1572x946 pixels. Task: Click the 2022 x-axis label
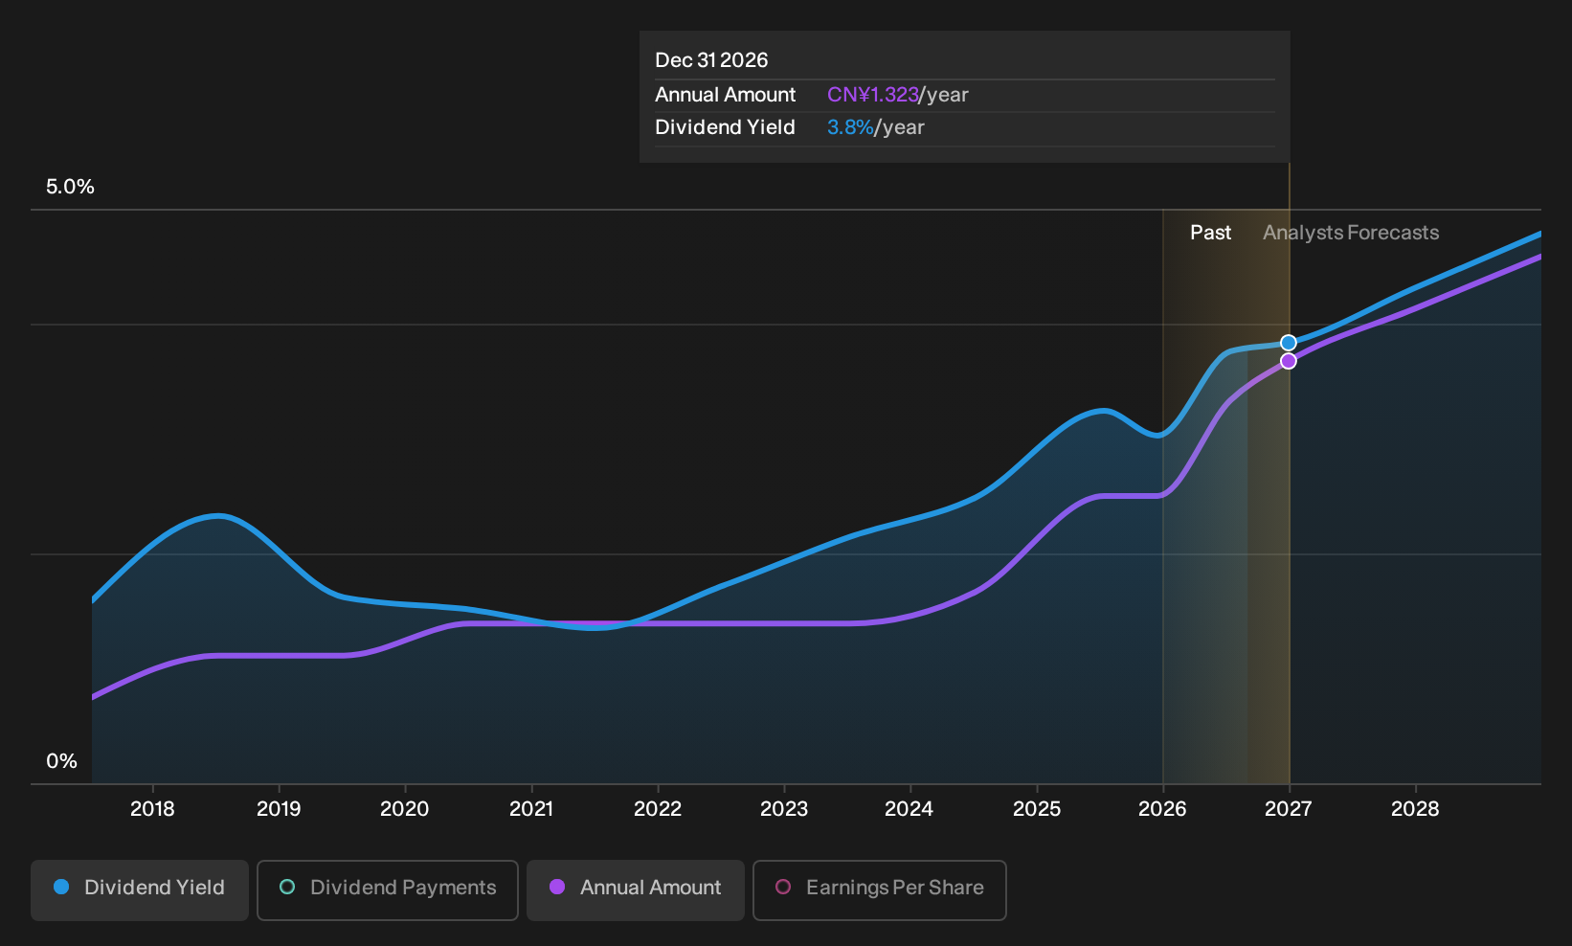[x=658, y=809]
